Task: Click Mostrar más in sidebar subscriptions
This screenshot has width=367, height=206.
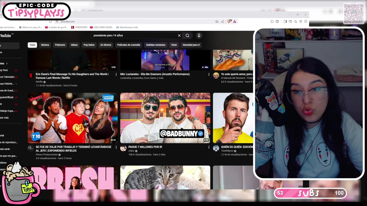Action: coord(4,118)
